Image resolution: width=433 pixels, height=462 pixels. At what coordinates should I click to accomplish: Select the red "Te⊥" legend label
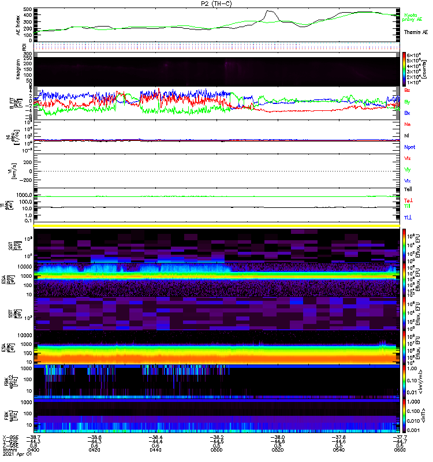pyautogui.click(x=408, y=200)
